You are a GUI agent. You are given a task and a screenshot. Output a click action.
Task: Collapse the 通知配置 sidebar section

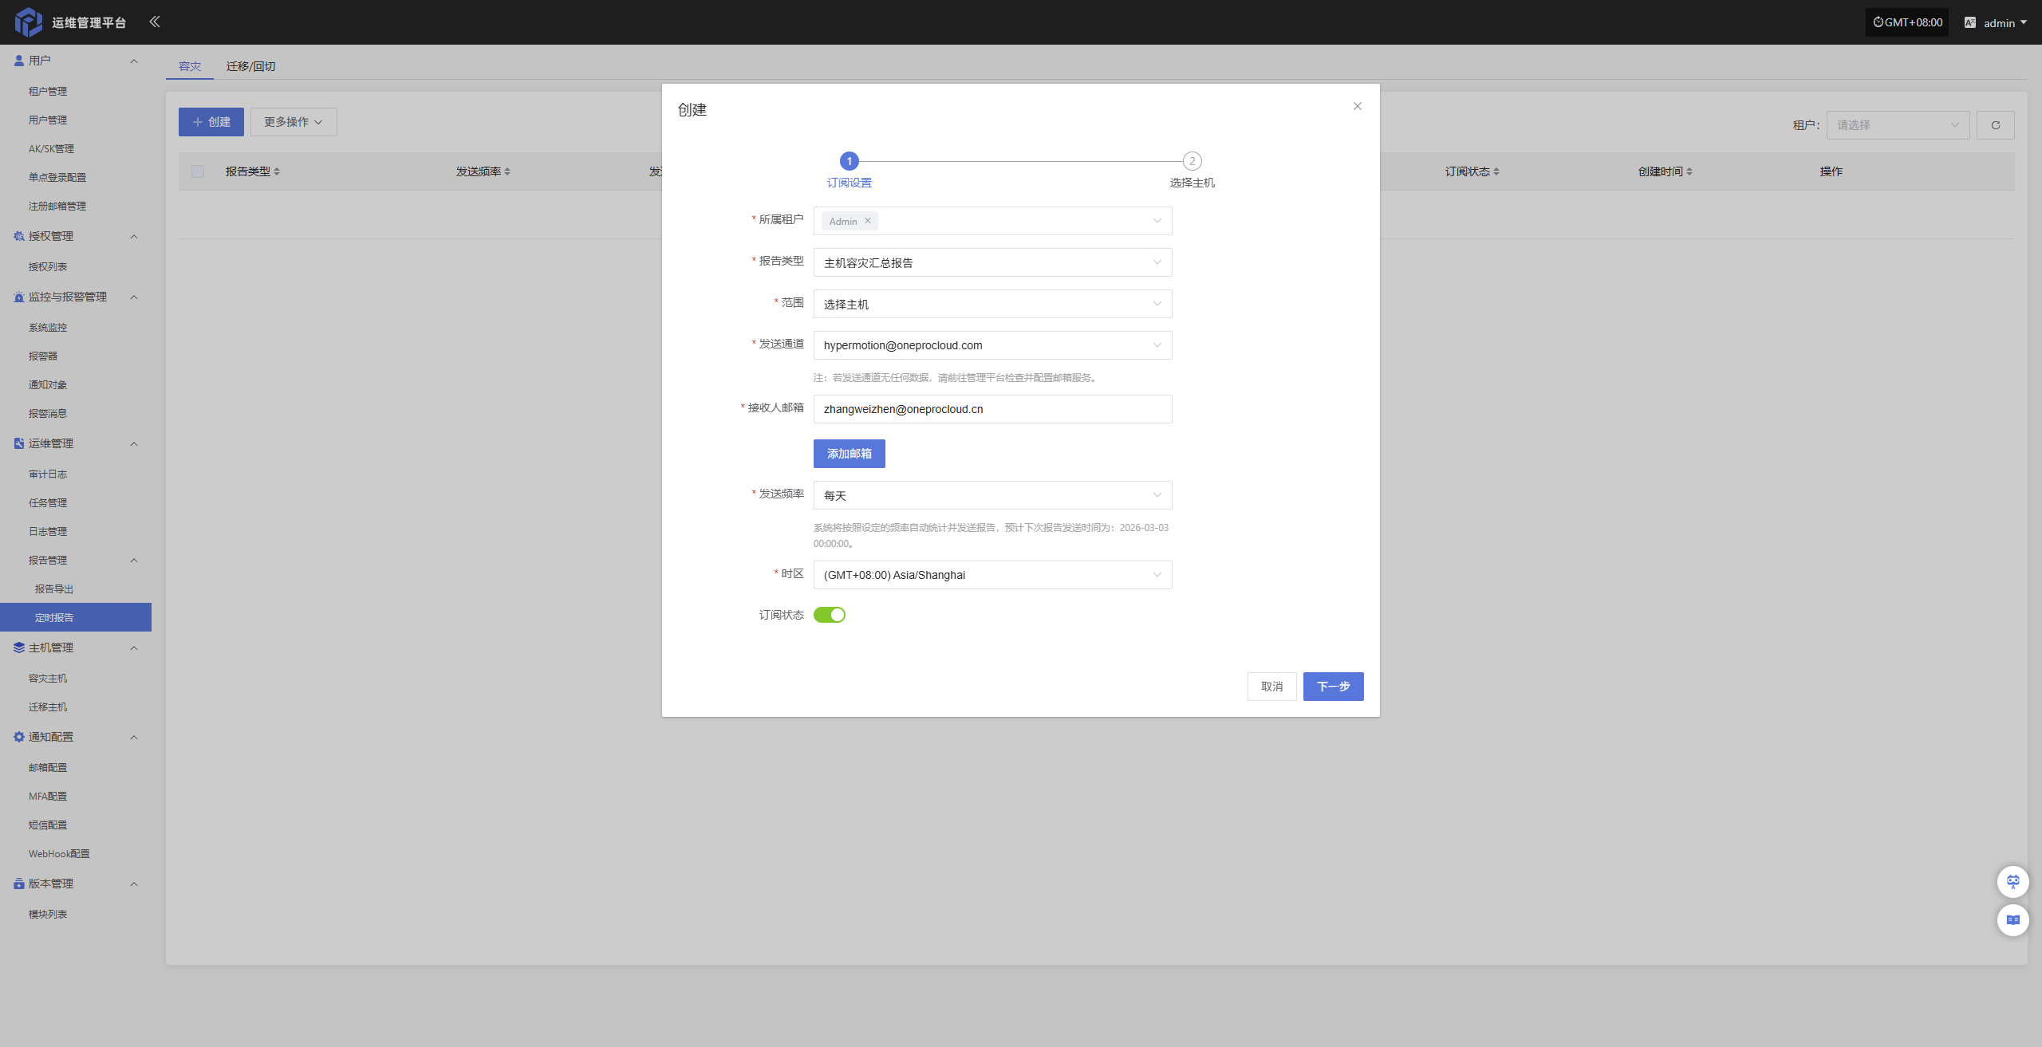(134, 737)
